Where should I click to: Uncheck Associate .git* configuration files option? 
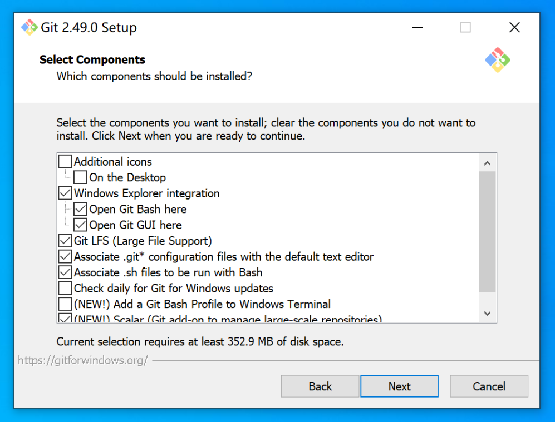tap(65, 257)
